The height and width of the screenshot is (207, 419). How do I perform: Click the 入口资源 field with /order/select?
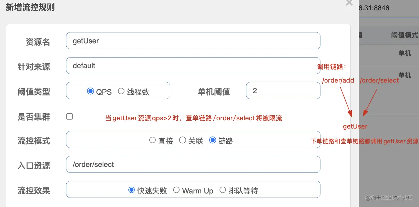(x=193, y=164)
